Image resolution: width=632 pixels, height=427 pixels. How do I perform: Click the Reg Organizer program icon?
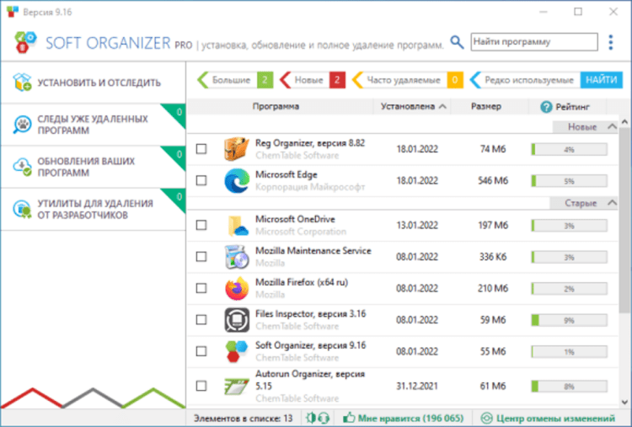(237, 149)
